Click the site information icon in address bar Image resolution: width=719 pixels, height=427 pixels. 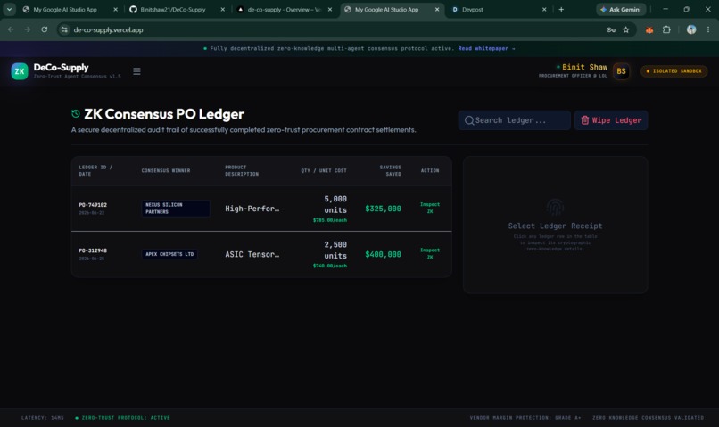pos(64,29)
